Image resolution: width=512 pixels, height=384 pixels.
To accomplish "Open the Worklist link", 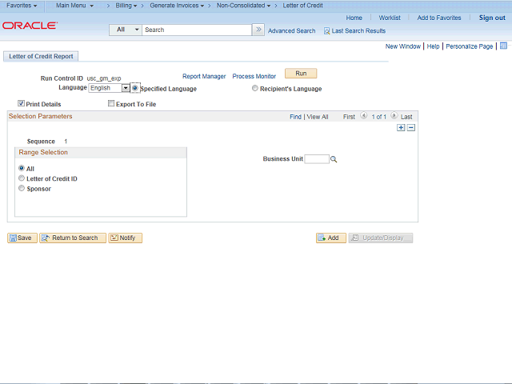I will (390, 18).
